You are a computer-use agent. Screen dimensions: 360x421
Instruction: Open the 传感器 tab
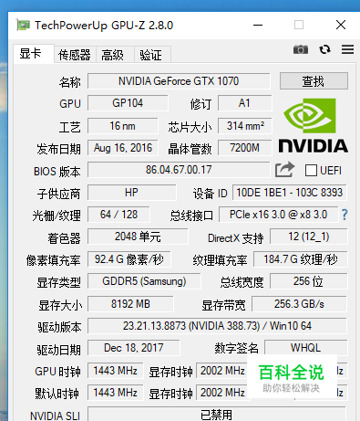click(75, 55)
